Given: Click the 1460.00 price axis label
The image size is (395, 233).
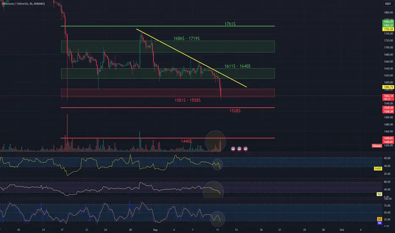Looking at the screenshot, I should 388,131.
